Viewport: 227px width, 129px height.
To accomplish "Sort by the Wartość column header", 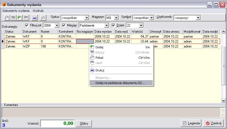I will (x=140, y=31).
